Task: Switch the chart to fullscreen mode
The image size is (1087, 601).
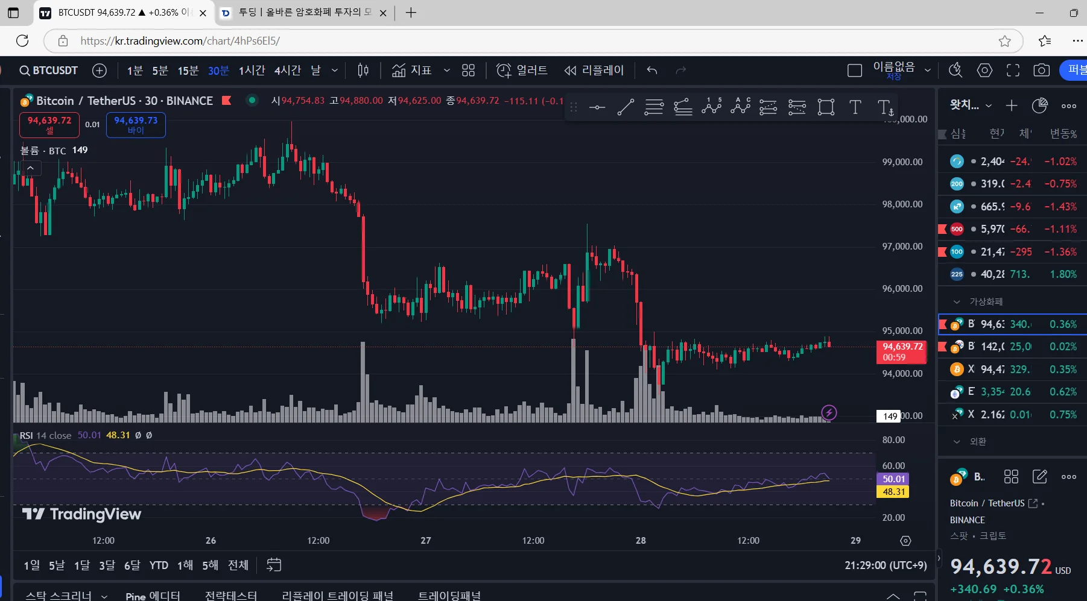Action: 1013,71
